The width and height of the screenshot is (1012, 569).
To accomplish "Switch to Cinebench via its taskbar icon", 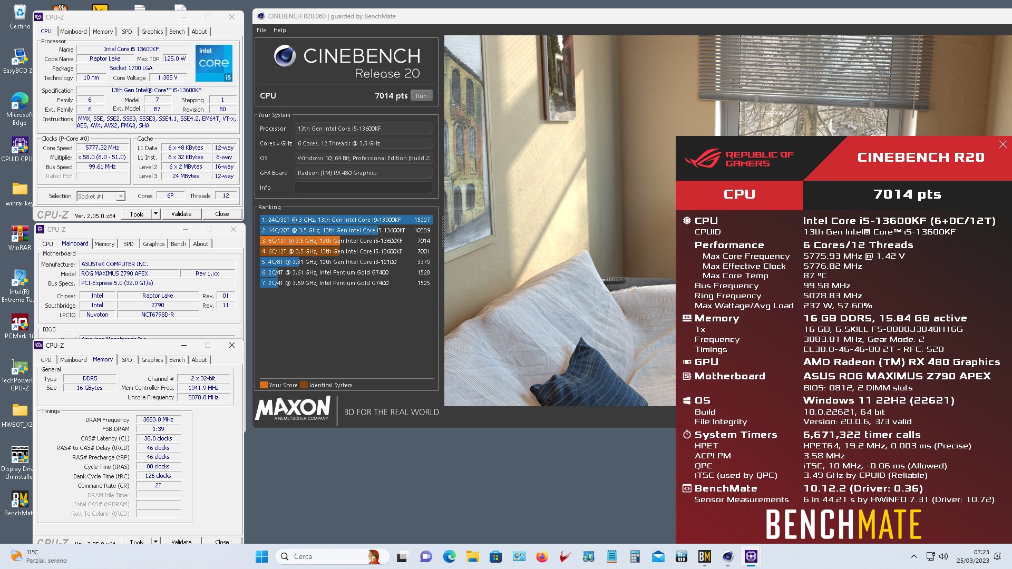I will [x=727, y=556].
